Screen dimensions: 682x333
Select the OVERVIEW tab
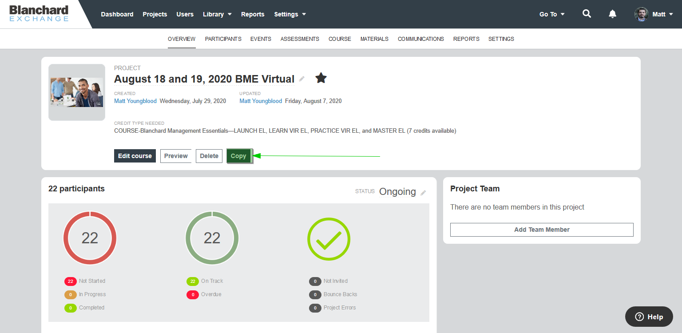(x=182, y=39)
